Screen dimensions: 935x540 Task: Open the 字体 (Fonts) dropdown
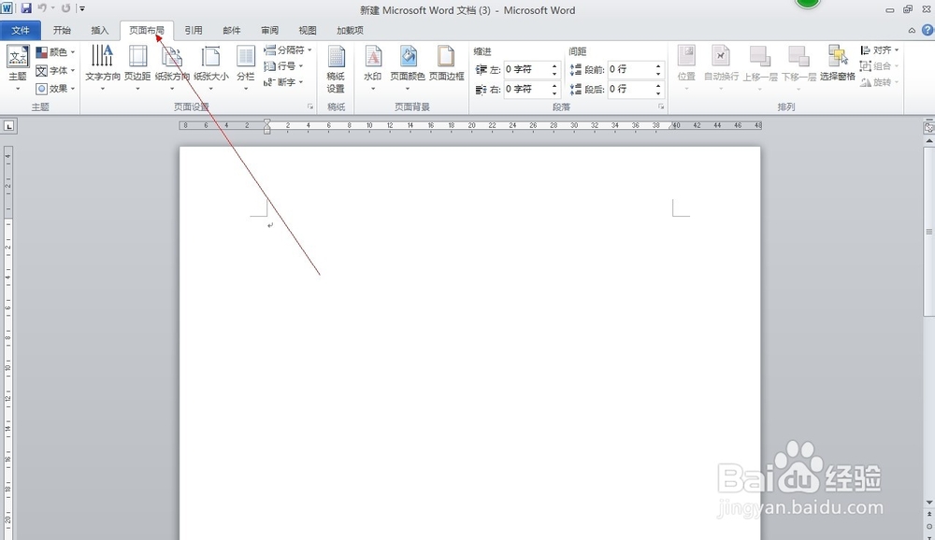(56, 70)
